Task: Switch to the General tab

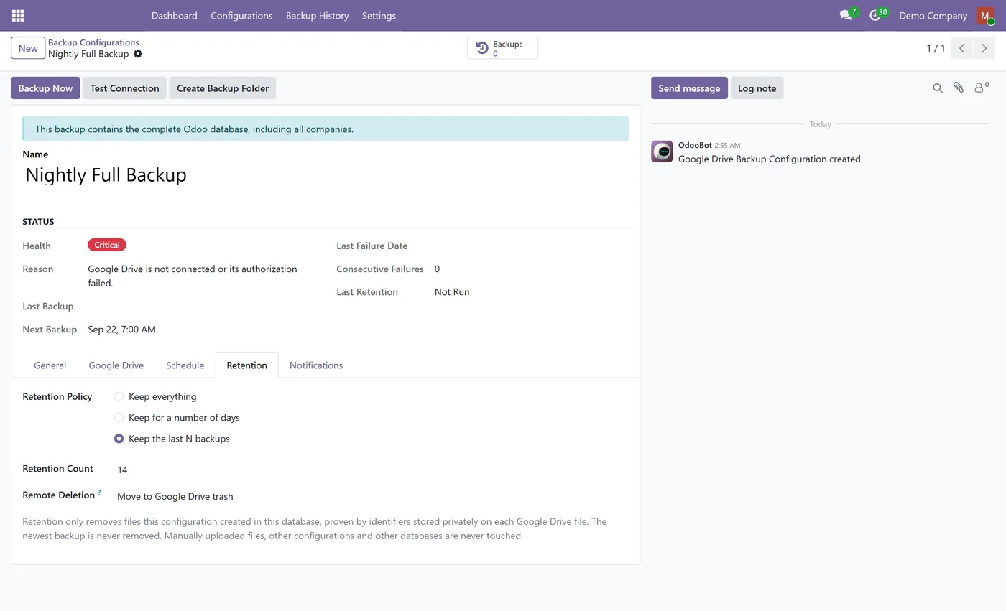Action: tap(50, 365)
